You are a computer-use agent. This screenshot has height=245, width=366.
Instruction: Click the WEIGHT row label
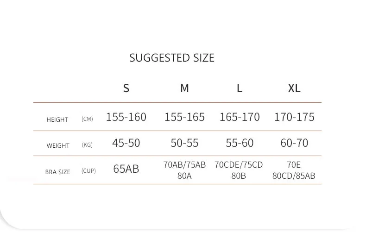click(x=58, y=145)
